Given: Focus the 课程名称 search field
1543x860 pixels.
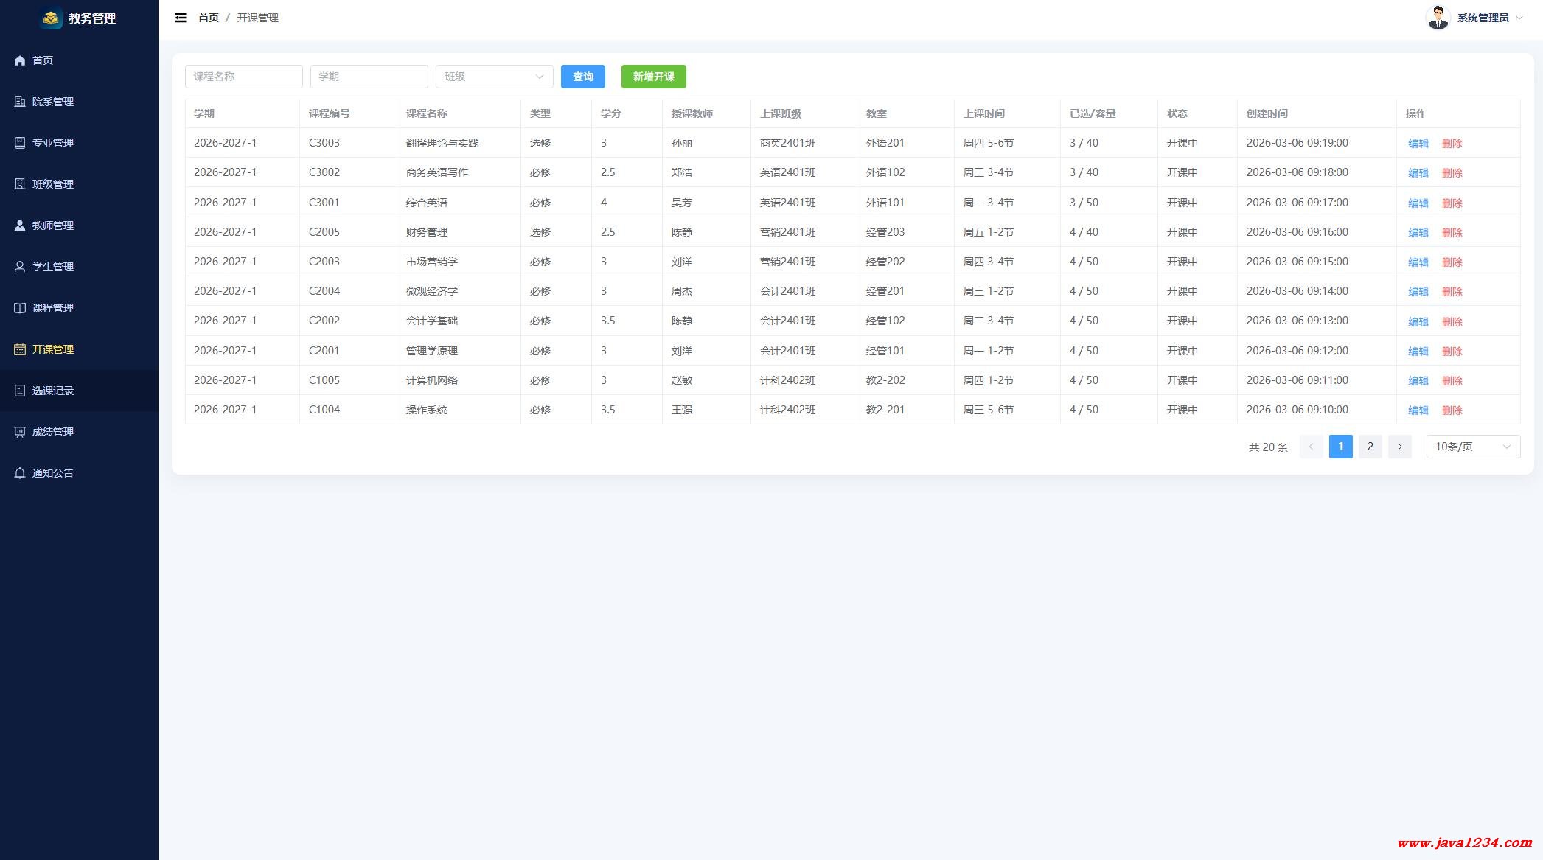Looking at the screenshot, I should [x=244, y=77].
